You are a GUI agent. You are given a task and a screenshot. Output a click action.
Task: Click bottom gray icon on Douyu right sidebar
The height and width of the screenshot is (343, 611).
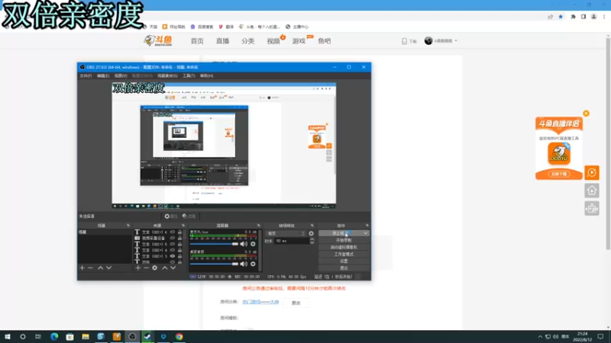tap(591, 209)
